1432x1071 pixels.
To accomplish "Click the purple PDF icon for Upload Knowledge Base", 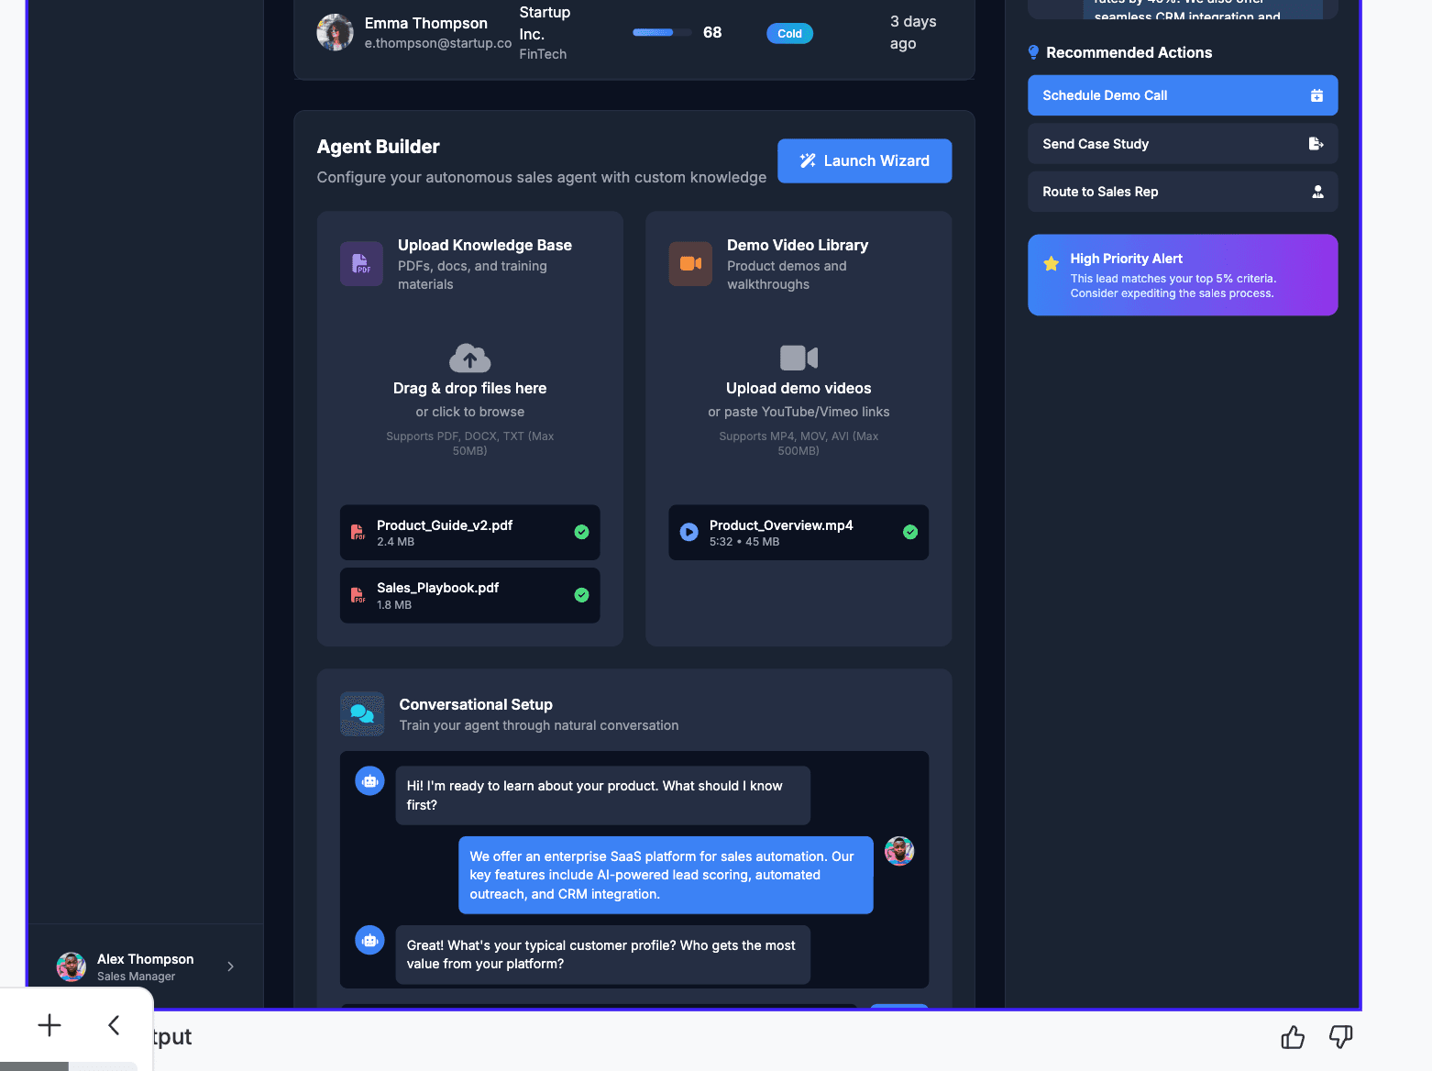I will click(x=361, y=264).
